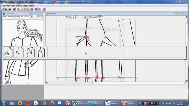Switch to the Skype taskbar window
This screenshot has width=189, height=106.
click(x=96, y=103)
